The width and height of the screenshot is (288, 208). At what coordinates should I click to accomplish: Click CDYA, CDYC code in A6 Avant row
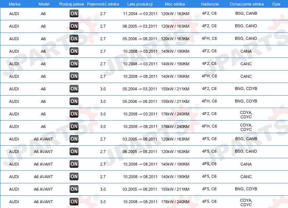pyautogui.click(x=246, y=202)
